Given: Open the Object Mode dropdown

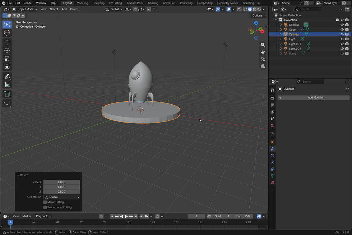Looking at the screenshot, I should (x=25, y=9).
